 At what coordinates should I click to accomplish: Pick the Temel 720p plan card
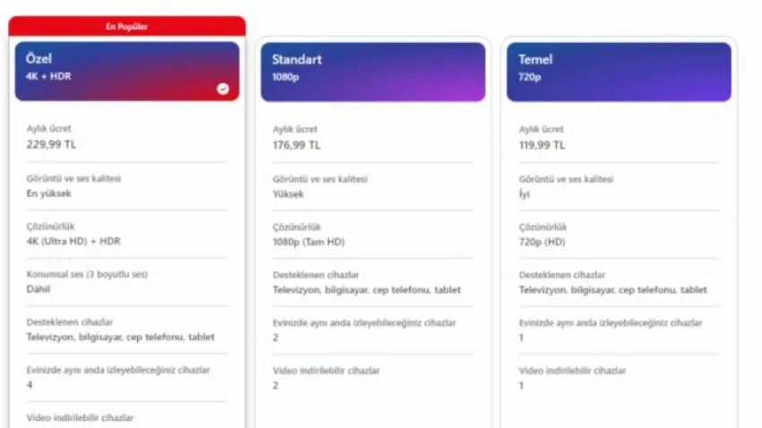(x=618, y=70)
